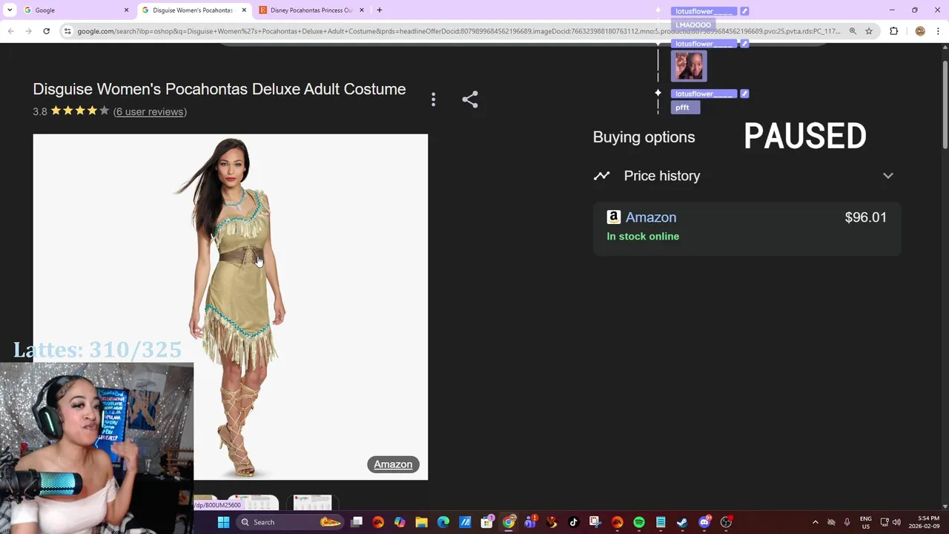Click the site information icon in address bar
The width and height of the screenshot is (949, 534).
click(x=67, y=31)
